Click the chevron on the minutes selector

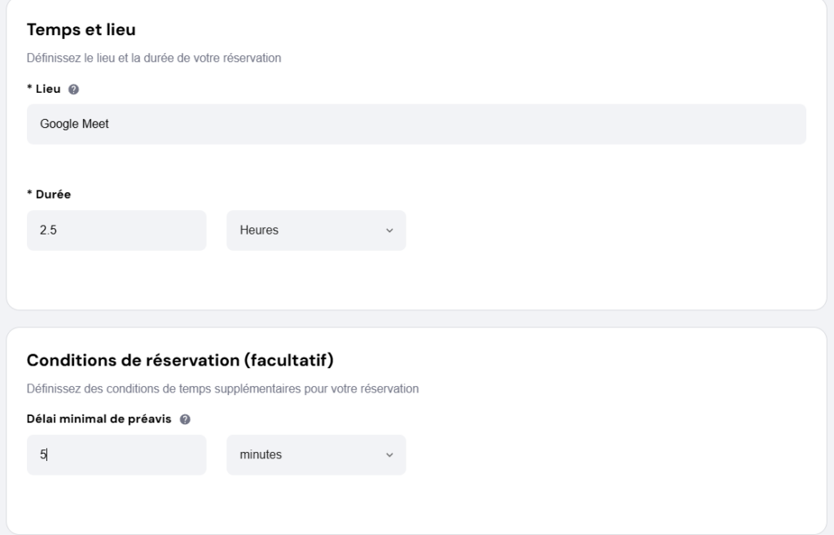point(390,454)
